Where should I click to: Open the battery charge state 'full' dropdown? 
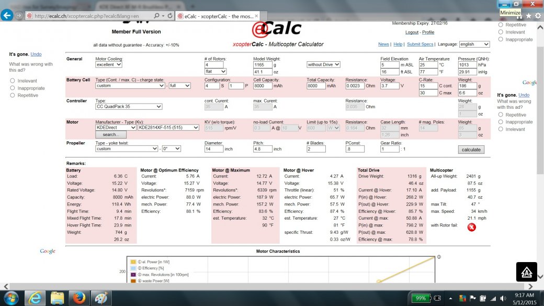[x=180, y=86]
